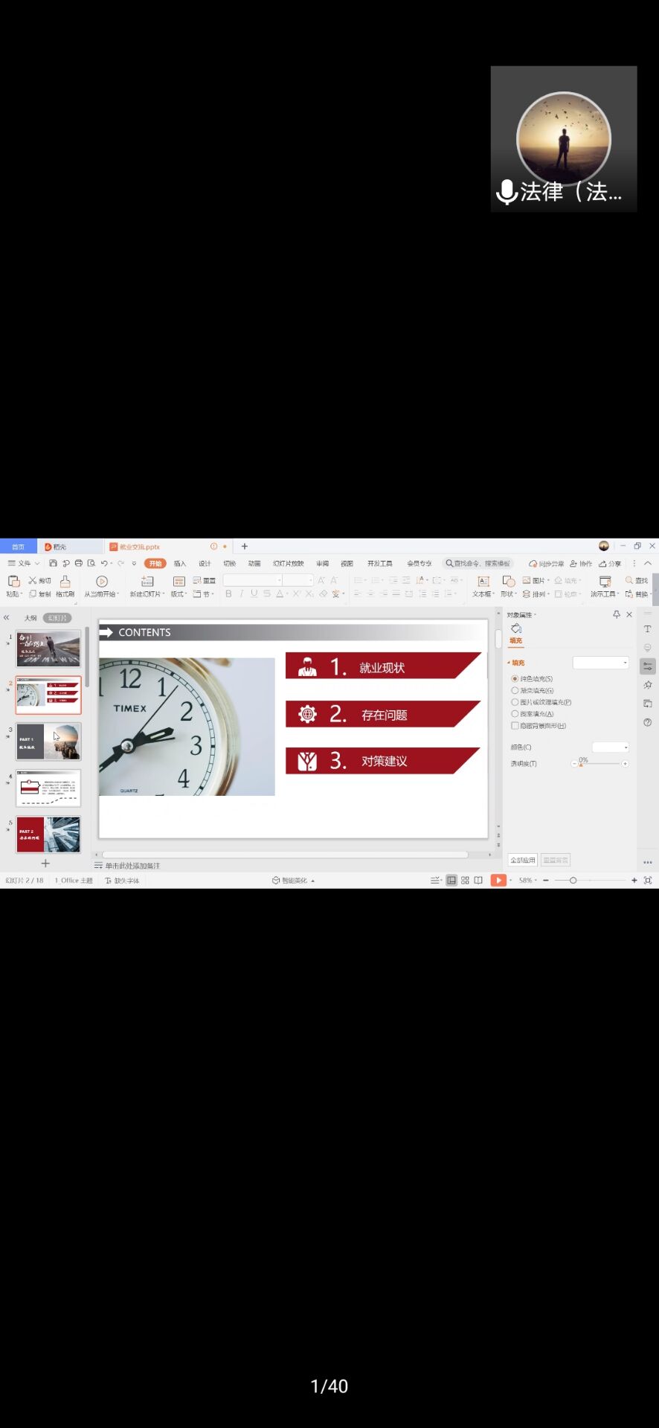Image resolution: width=659 pixels, height=1428 pixels.
Task: Tick the 隐藏背景图形(H) checkbox
Action: (515, 726)
